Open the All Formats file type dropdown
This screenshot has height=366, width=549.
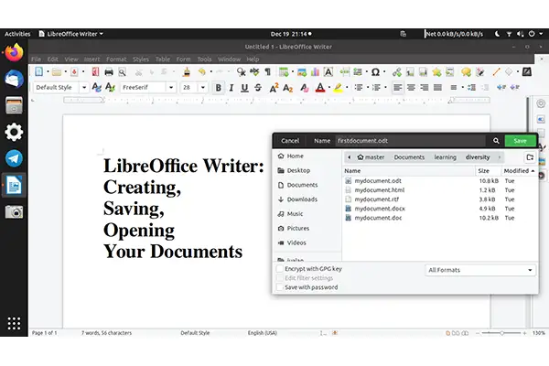[x=480, y=270]
